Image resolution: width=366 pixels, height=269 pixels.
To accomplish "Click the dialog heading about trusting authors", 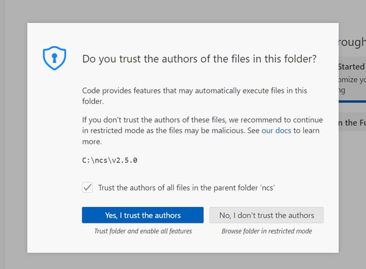I will coord(199,58).
